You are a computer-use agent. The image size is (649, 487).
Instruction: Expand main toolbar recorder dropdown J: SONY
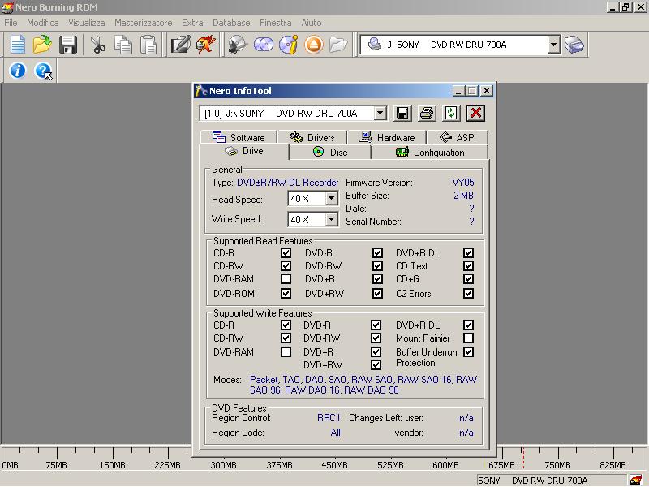click(553, 45)
